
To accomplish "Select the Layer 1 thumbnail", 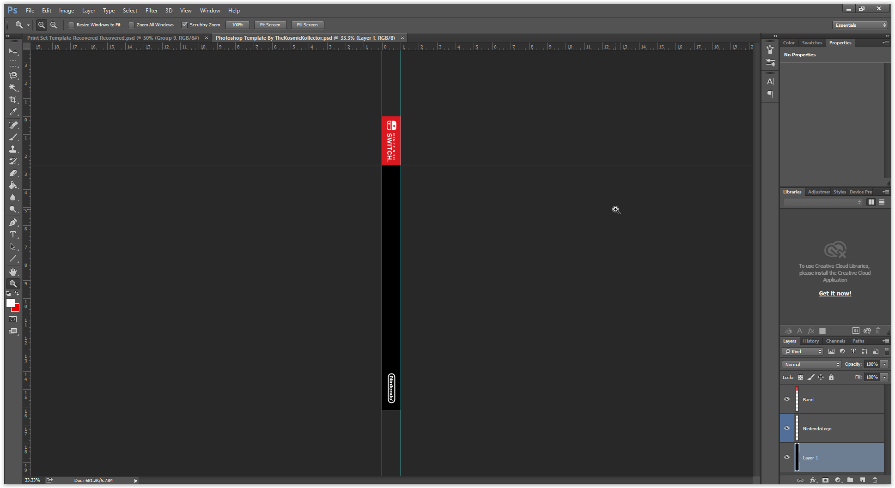I will [797, 458].
